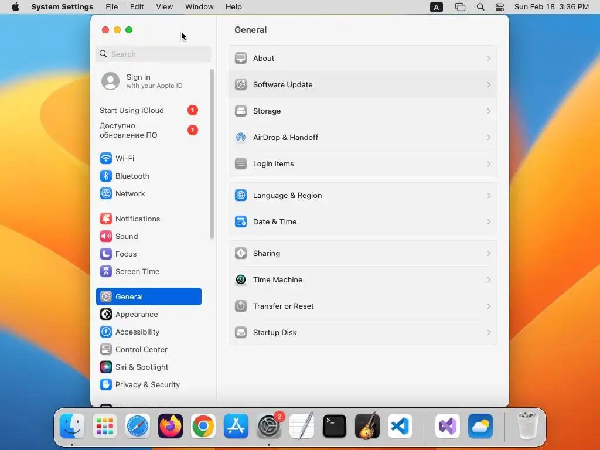Click the Startup Disk icon
Image resolution: width=600 pixels, height=450 pixels.
click(241, 333)
